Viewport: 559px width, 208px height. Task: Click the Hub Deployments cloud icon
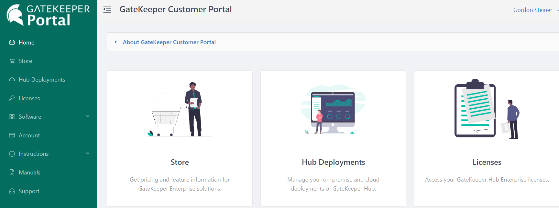12,80
